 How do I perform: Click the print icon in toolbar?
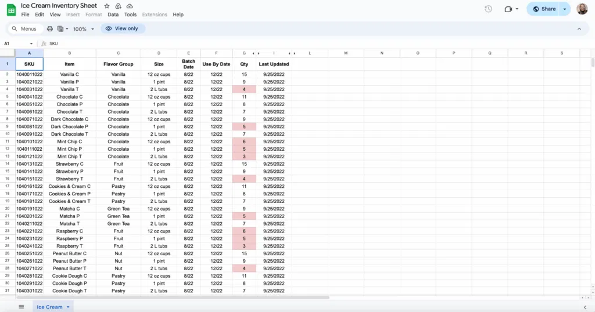click(50, 29)
